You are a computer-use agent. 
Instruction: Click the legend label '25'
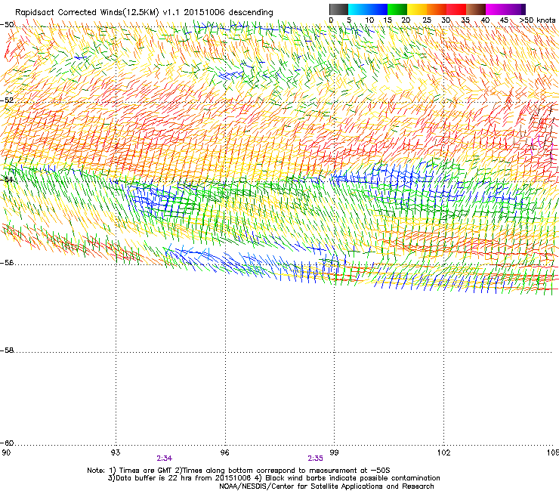427,20
